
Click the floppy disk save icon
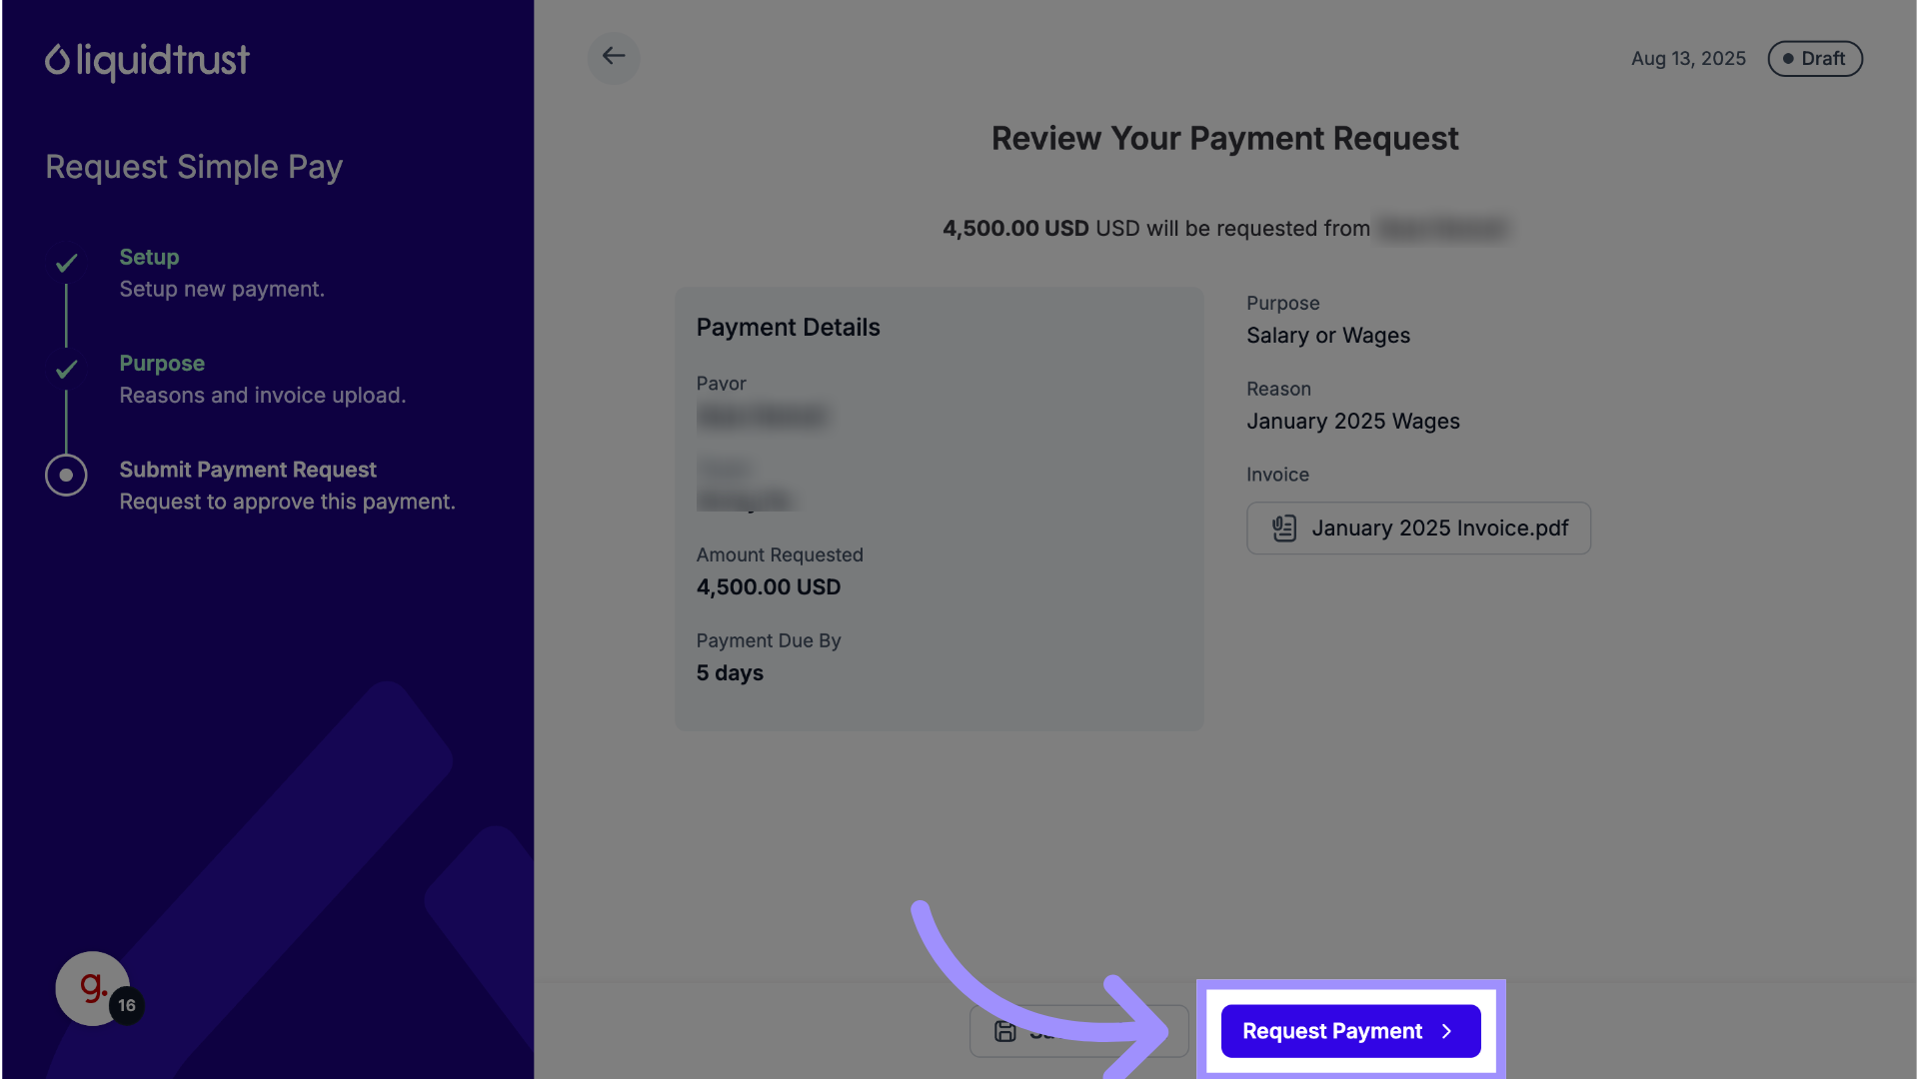click(x=1005, y=1031)
